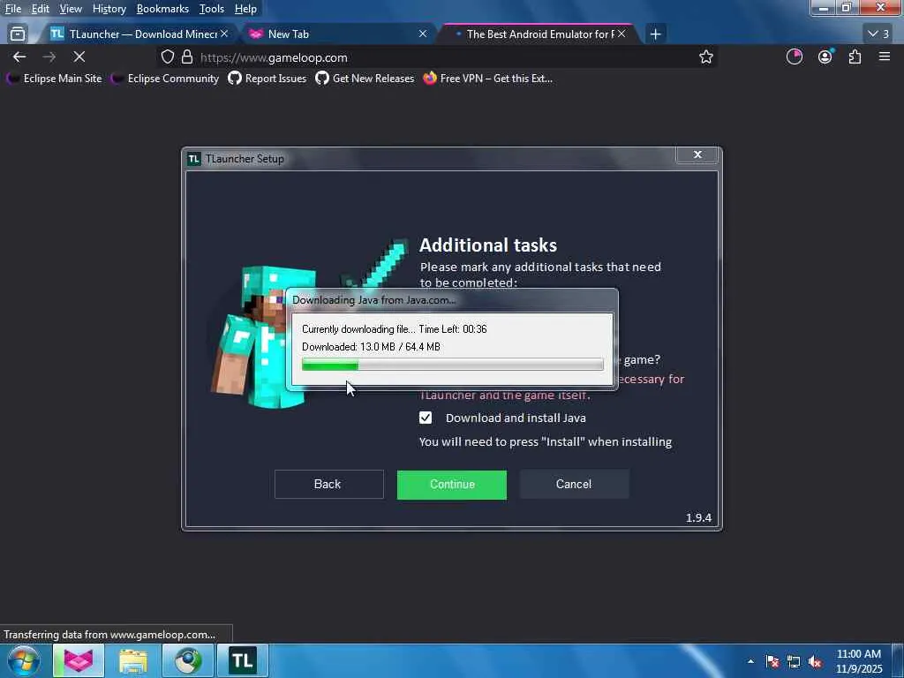Viewport: 904px width, 678px height.
Task: Open a new browser tab
Action: click(655, 34)
